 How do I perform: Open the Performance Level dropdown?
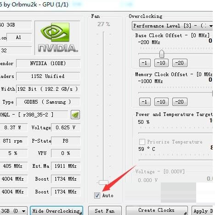click(x=172, y=26)
